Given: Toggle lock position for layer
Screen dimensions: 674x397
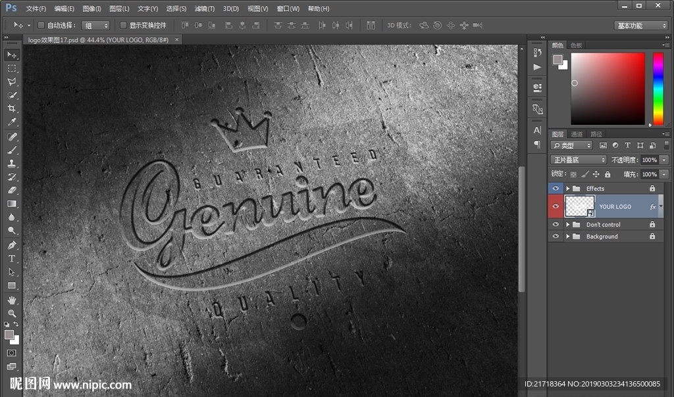Looking at the screenshot, I should click(x=596, y=174).
